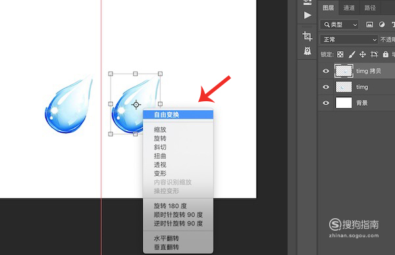Filter layers by adjustment layers icon

tap(382, 24)
